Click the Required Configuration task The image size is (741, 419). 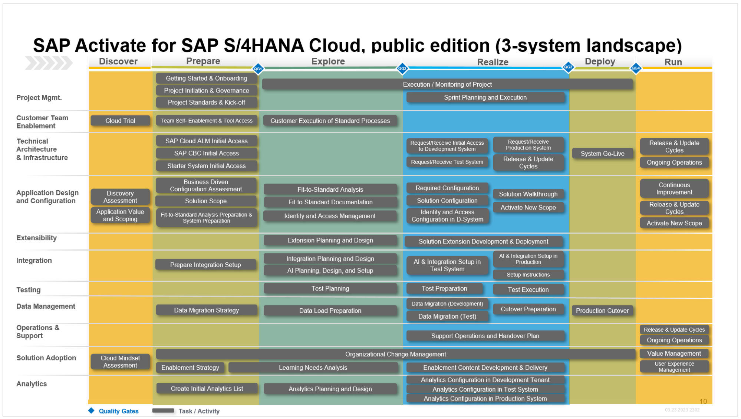tap(447, 188)
